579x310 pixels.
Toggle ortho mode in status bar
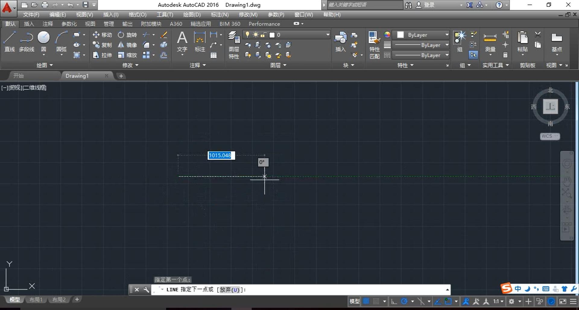(394, 301)
